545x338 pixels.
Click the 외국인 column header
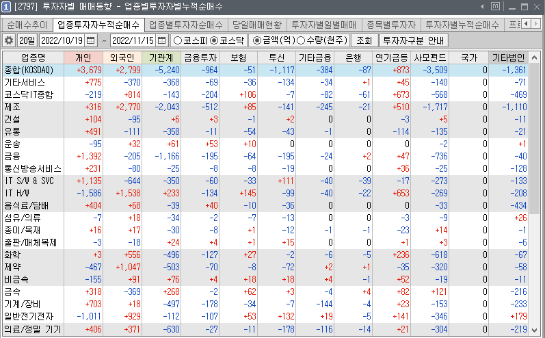click(126, 57)
